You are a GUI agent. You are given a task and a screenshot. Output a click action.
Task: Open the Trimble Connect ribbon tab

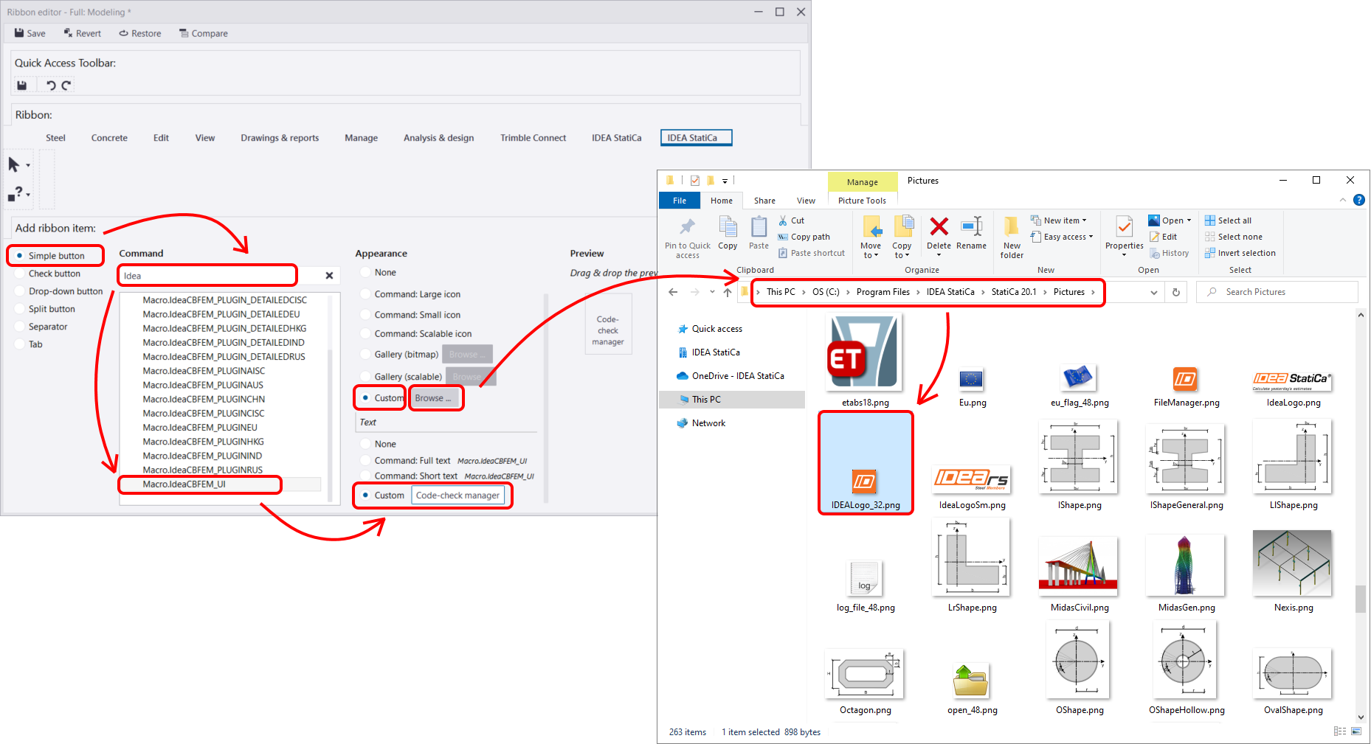coord(533,138)
